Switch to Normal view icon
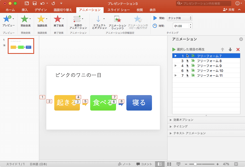 click(160, 164)
